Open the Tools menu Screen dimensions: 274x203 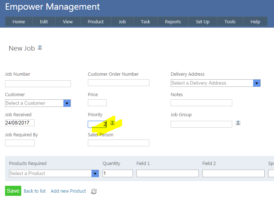coord(230,22)
